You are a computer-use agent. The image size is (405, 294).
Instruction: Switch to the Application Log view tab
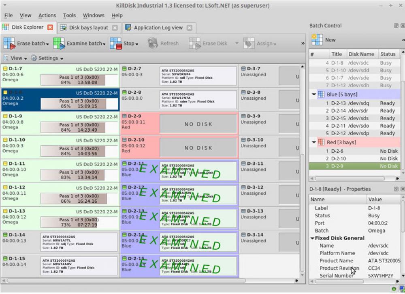tap(159, 27)
